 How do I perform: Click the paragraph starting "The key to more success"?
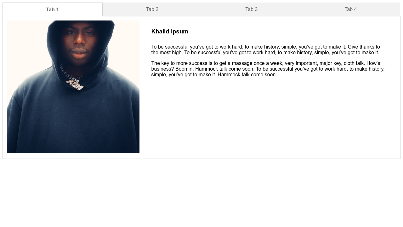pos(268,69)
